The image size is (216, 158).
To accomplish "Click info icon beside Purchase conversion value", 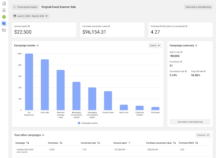I will click(109, 26).
